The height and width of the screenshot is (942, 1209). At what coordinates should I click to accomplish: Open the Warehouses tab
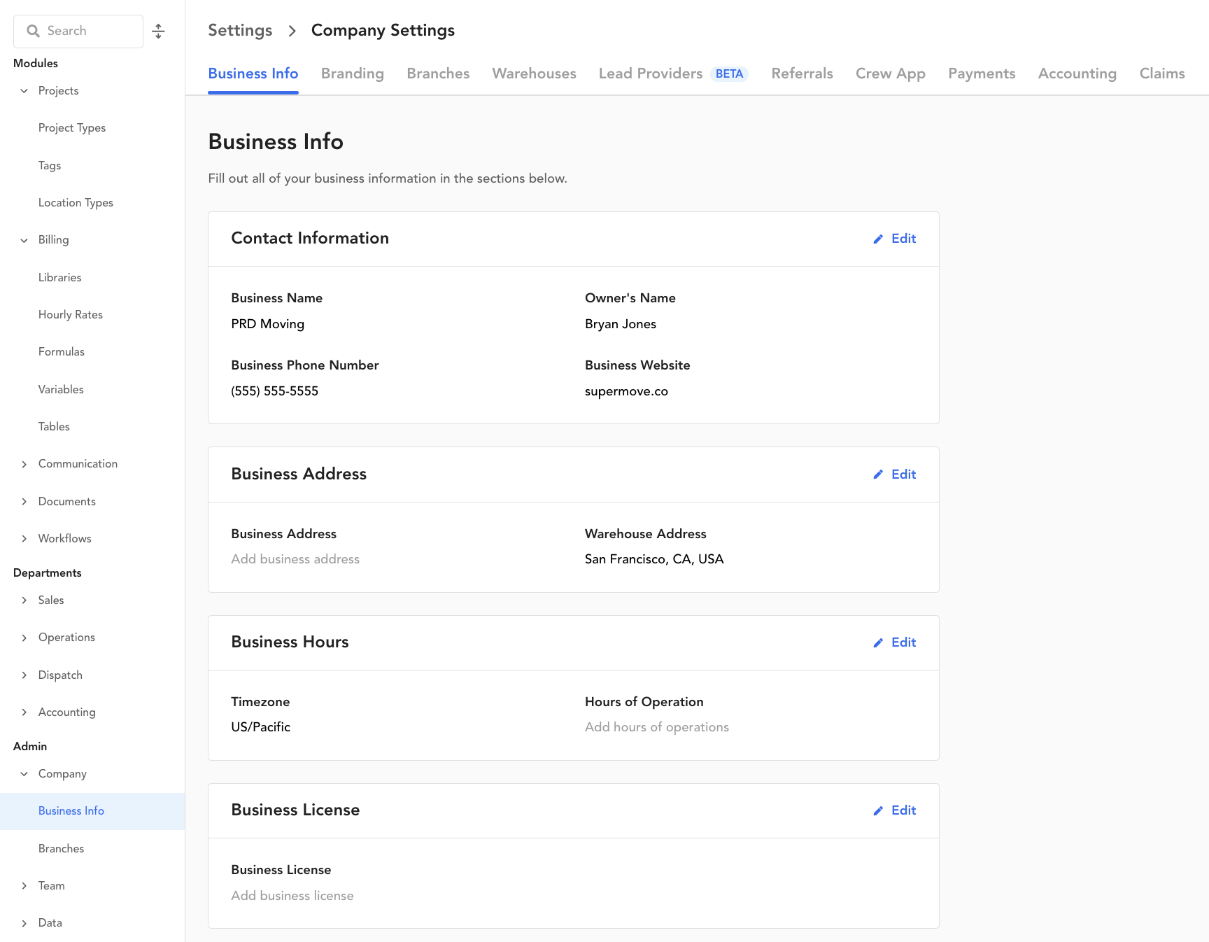click(x=534, y=73)
